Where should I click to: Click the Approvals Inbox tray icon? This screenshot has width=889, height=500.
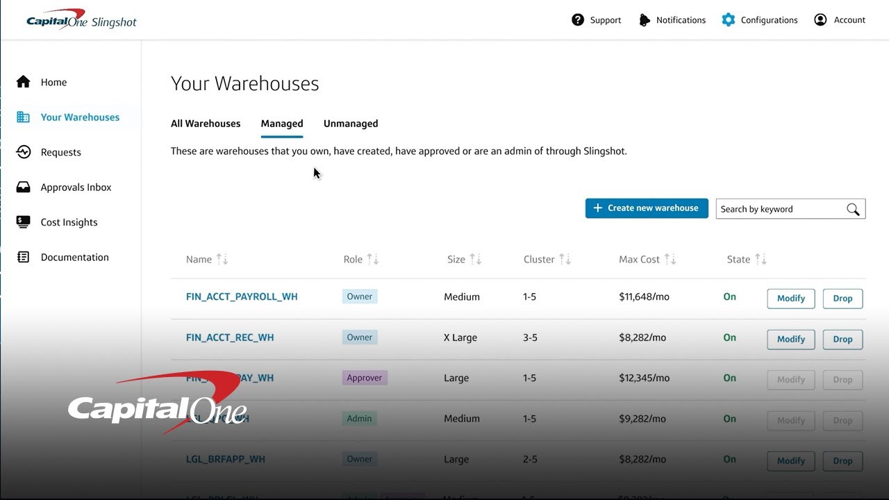(x=24, y=187)
